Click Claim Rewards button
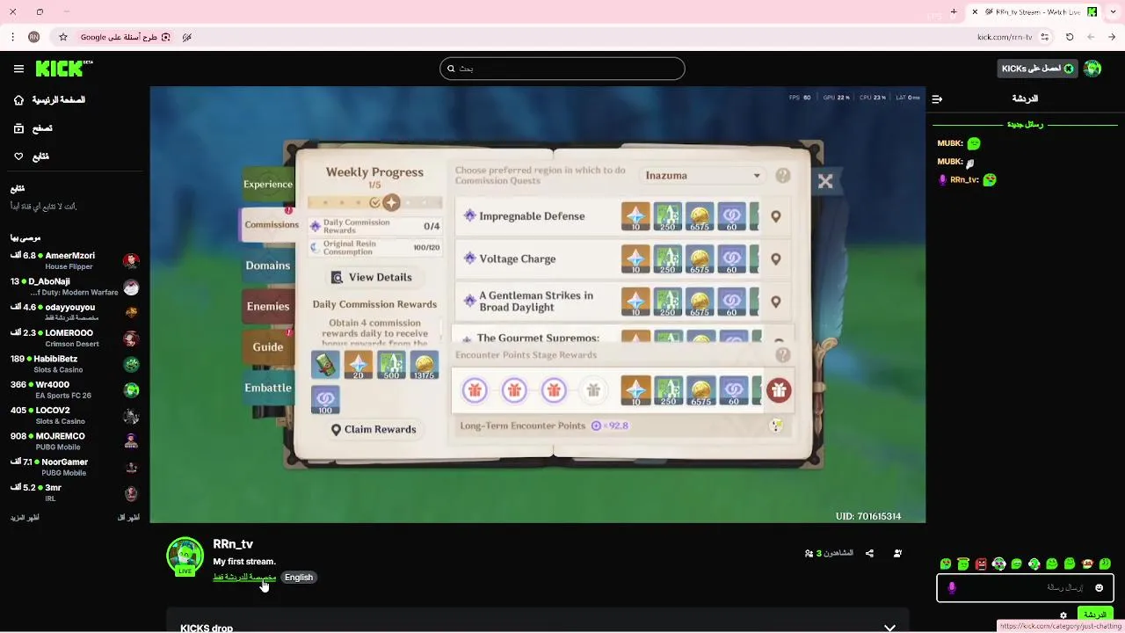This screenshot has height=633, width=1125. click(374, 429)
